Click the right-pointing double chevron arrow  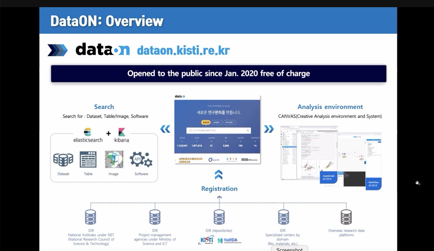tap(268, 129)
